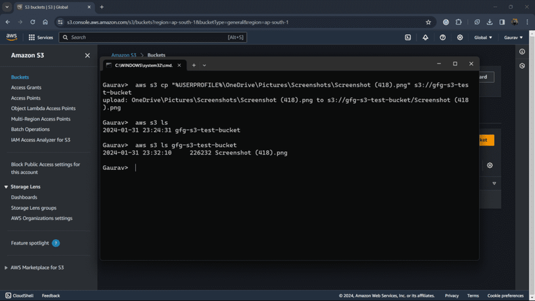Open Cookie preferences in footer
The image size is (535, 301).
505,295
